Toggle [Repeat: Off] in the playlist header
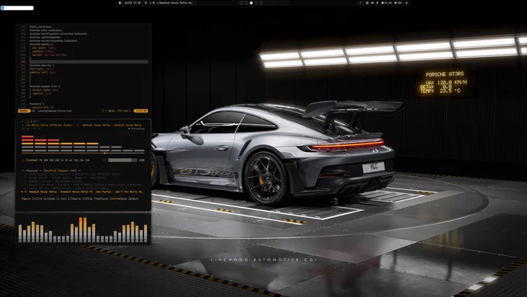 click(67, 171)
